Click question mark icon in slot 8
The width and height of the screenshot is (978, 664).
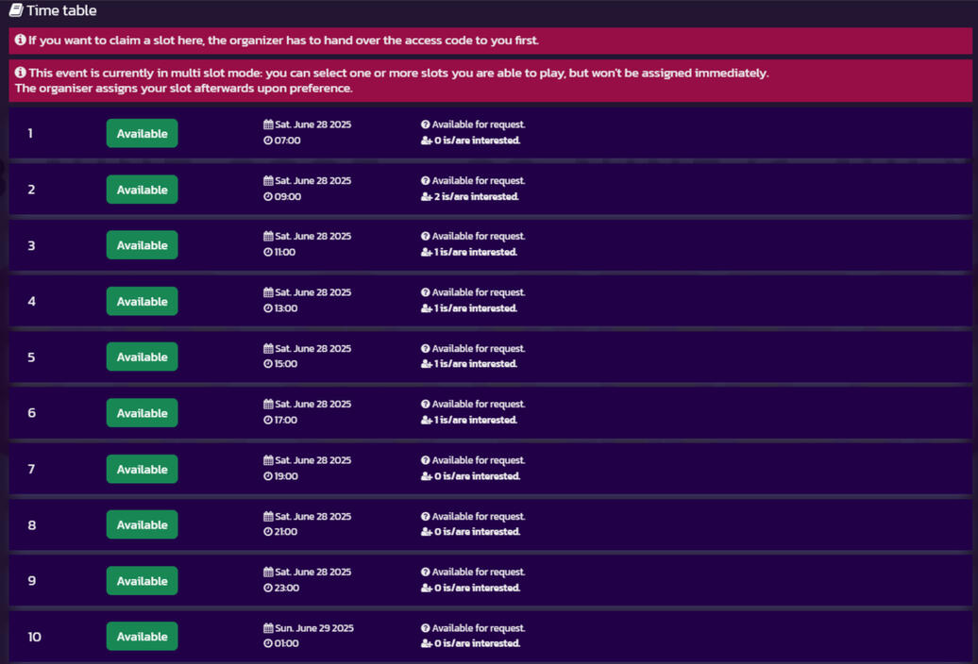coord(426,517)
